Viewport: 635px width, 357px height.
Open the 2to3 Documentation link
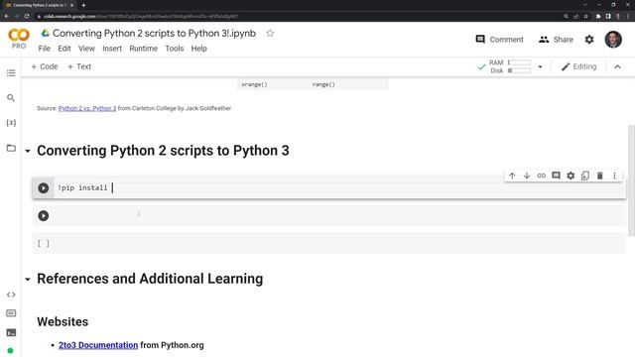click(98, 345)
